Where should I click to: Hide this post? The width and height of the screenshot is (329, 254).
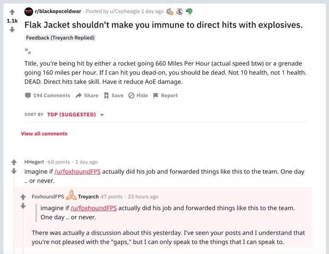pos(138,96)
